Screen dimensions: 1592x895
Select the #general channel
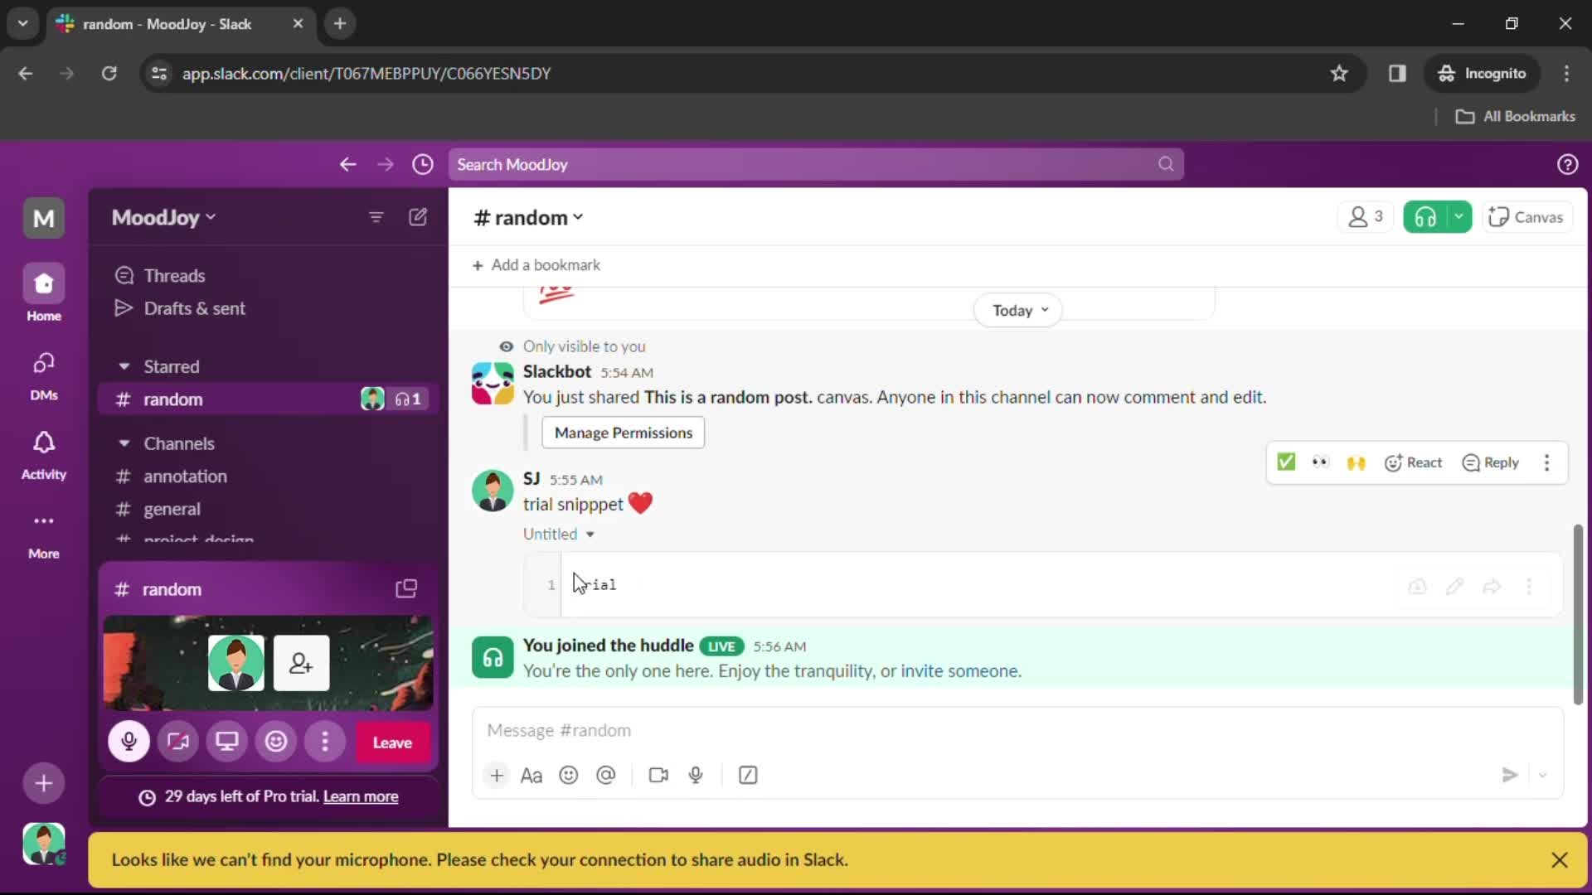pos(172,508)
